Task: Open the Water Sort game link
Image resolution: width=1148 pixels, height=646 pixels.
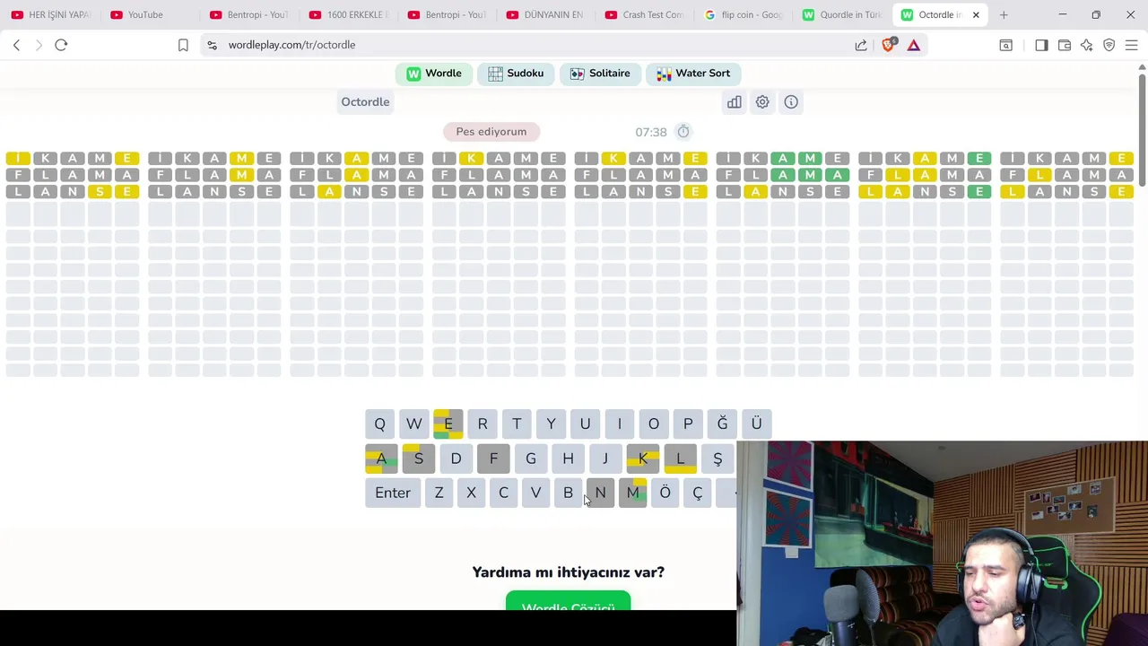Action: pyautogui.click(x=693, y=74)
